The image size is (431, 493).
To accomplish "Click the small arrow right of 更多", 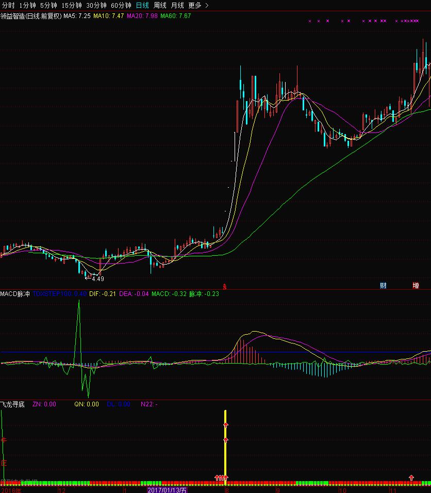I will (207, 5).
